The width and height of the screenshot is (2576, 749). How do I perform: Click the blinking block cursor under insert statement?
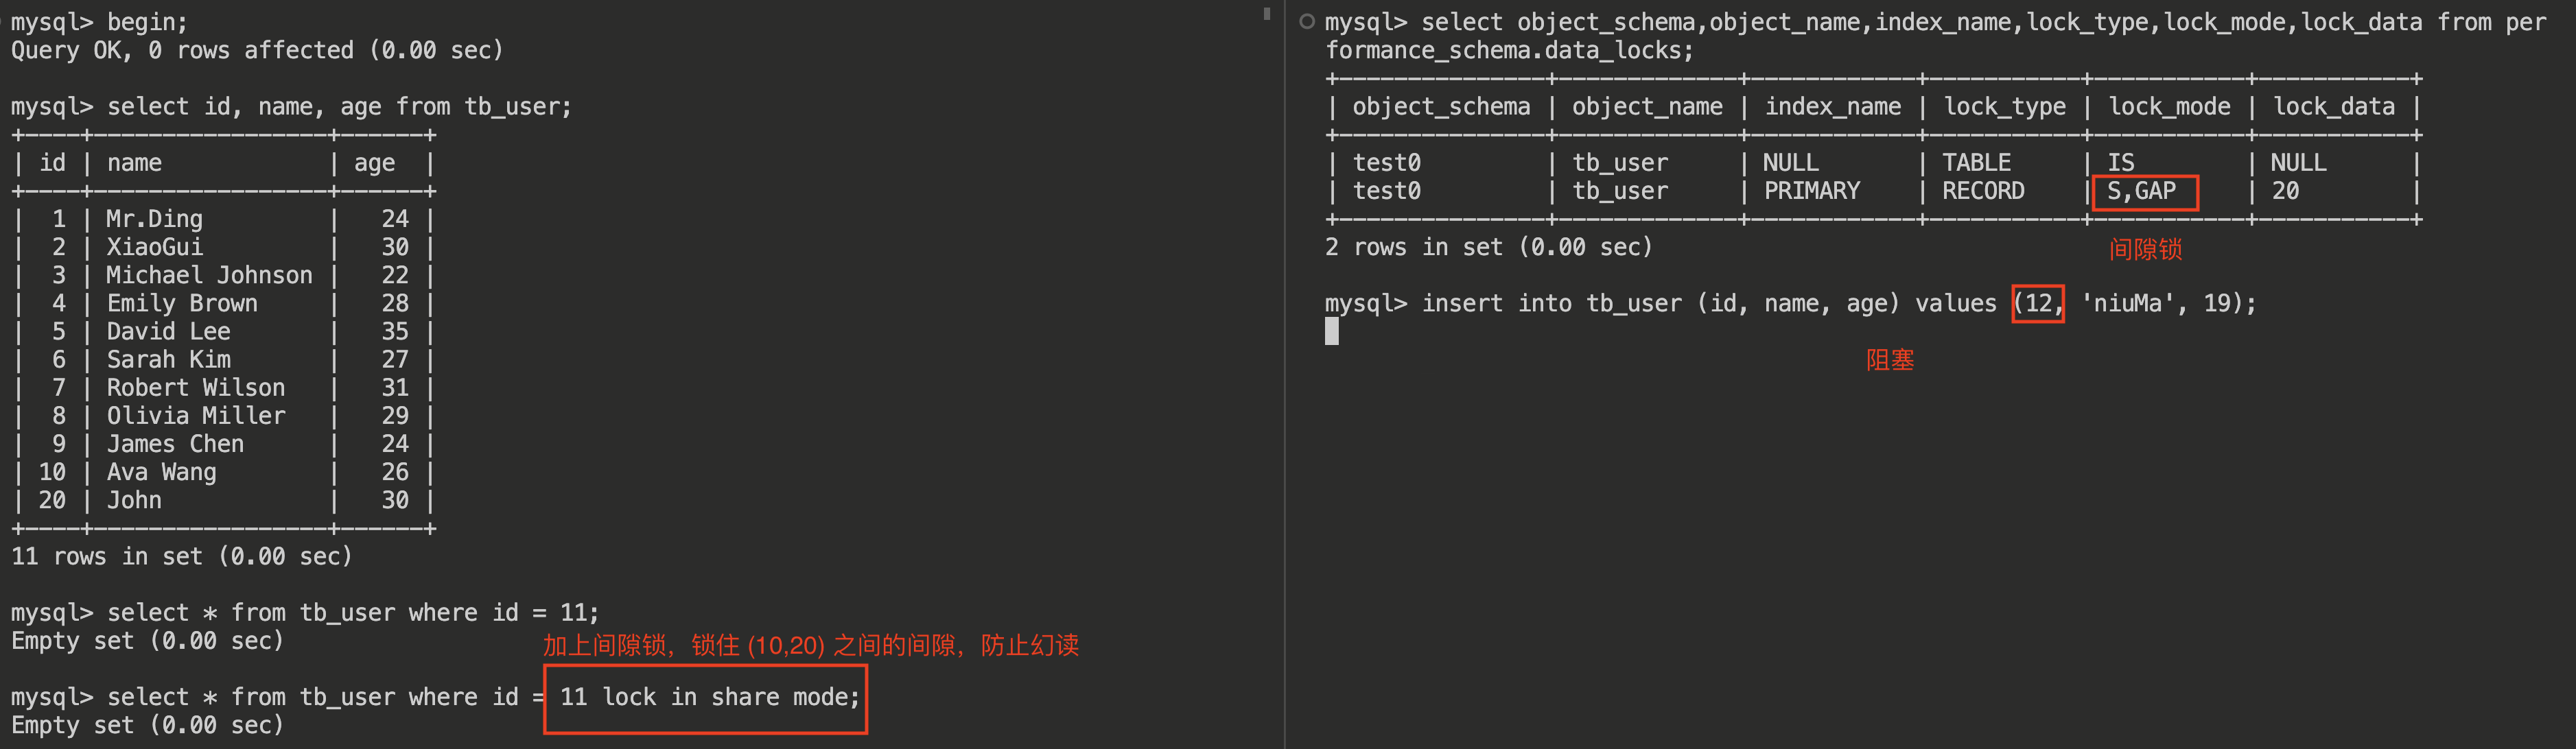click(1331, 331)
